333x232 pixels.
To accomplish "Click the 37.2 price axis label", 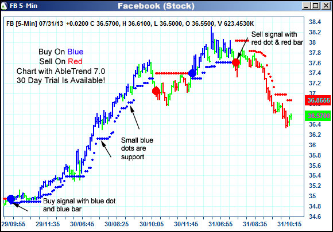I will (x=315, y=83).
